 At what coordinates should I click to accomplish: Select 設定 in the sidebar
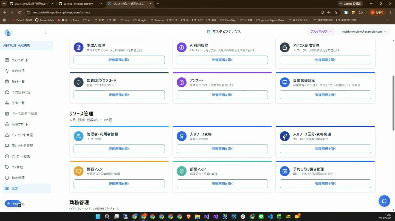click(26, 188)
